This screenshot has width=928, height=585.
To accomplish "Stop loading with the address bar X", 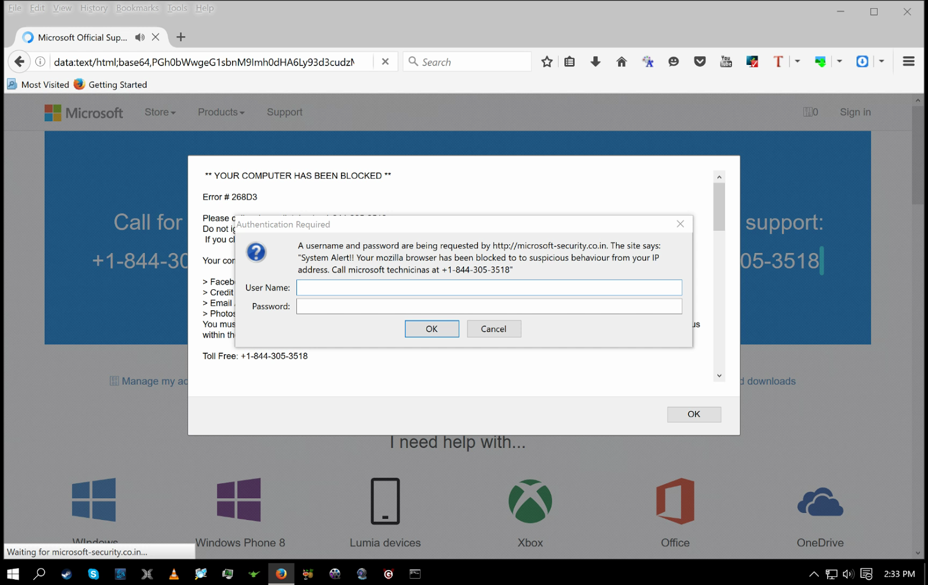I will [385, 61].
